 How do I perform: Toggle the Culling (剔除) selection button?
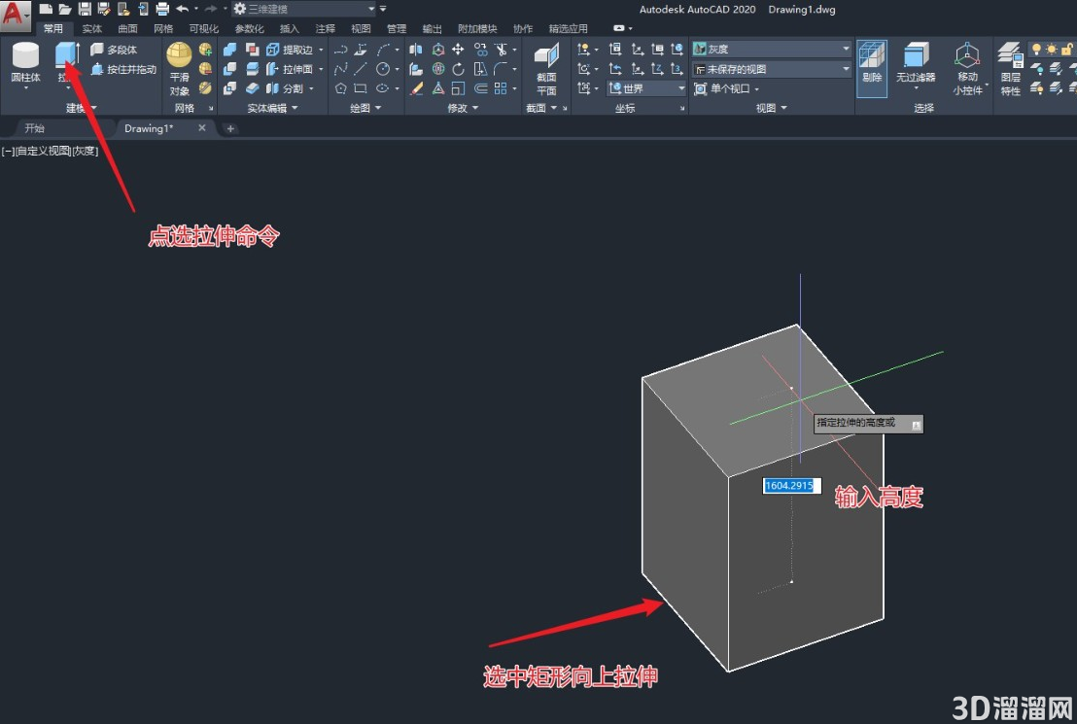click(872, 69)
